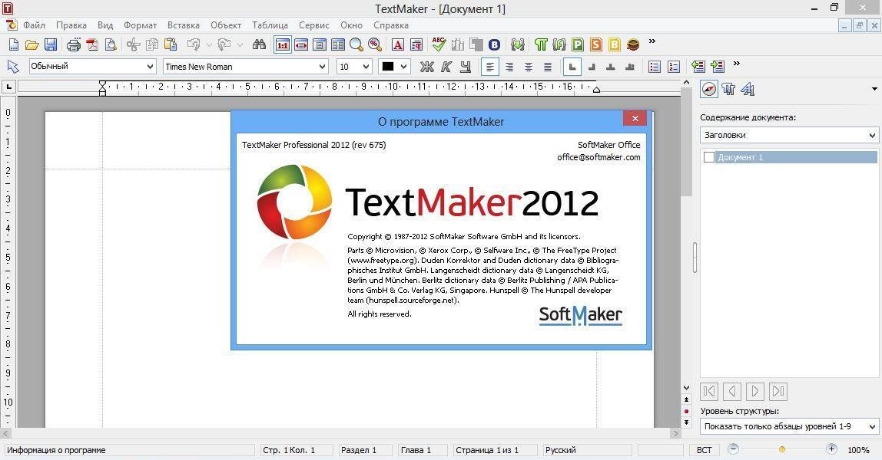
Task: Launch the orange S application icon
Action: [x=596, y=45]
